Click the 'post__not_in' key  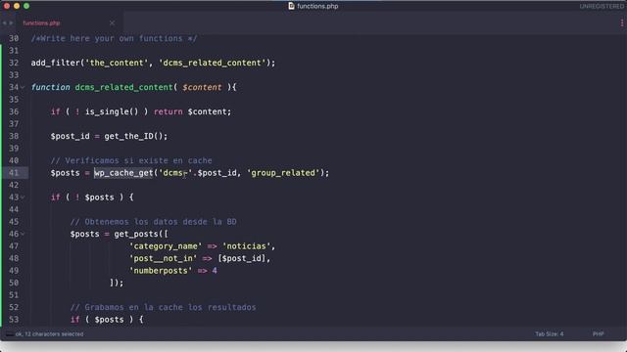tap(164, 258)
